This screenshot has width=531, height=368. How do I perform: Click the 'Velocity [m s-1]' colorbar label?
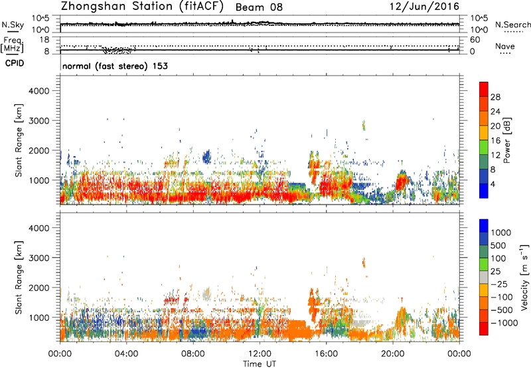524,277
